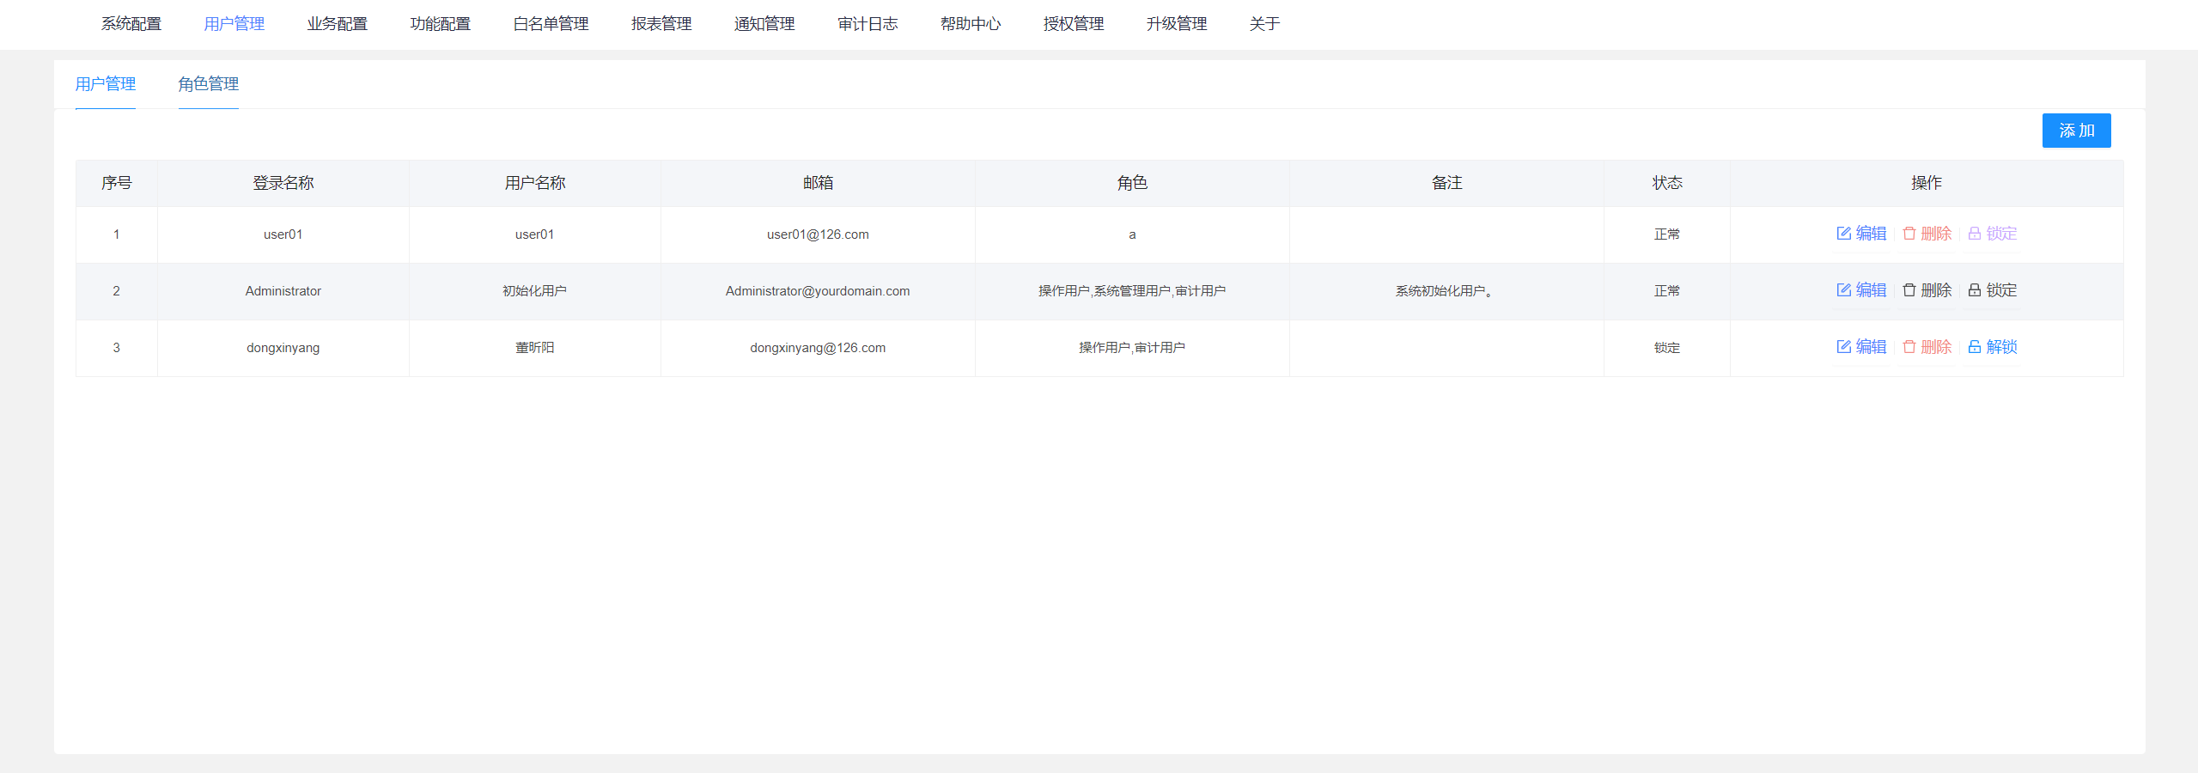The height and width of the screenshot is (773, 2198).
Task: Click the edit pencil icon for dongxinyang
Action: (1843, 347)
